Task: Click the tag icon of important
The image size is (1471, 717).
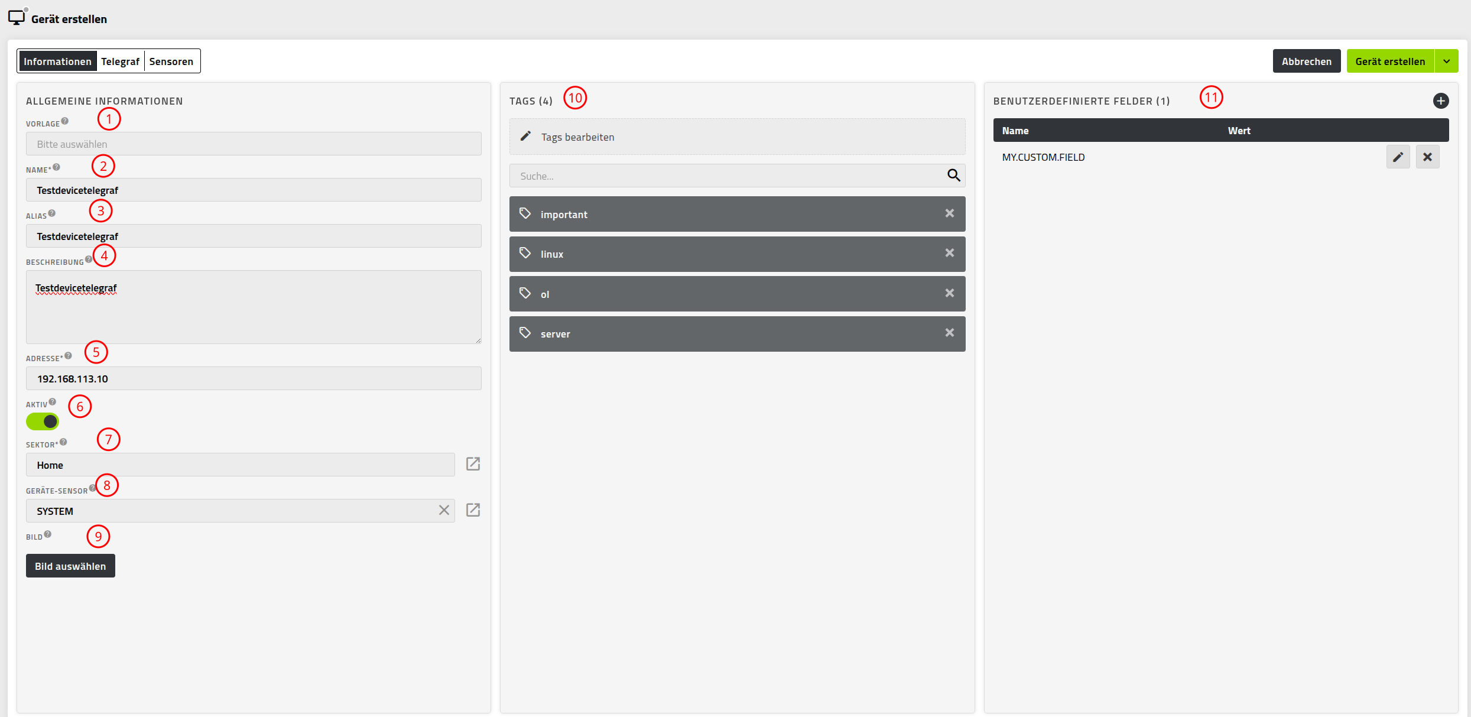Action: coord(525,213)
